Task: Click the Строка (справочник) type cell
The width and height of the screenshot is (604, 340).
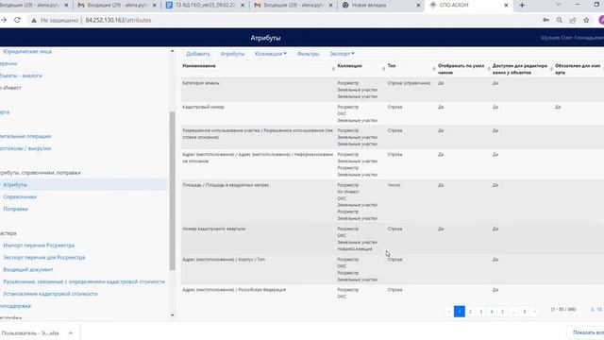Action: 409,83
